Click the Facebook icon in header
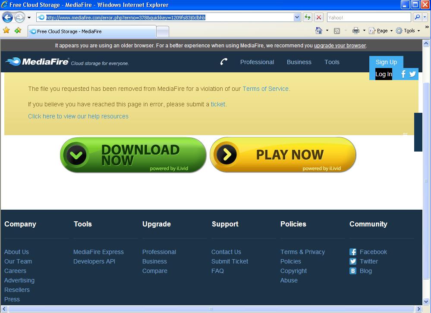This screenshot has height=313, width=431. 403,74
